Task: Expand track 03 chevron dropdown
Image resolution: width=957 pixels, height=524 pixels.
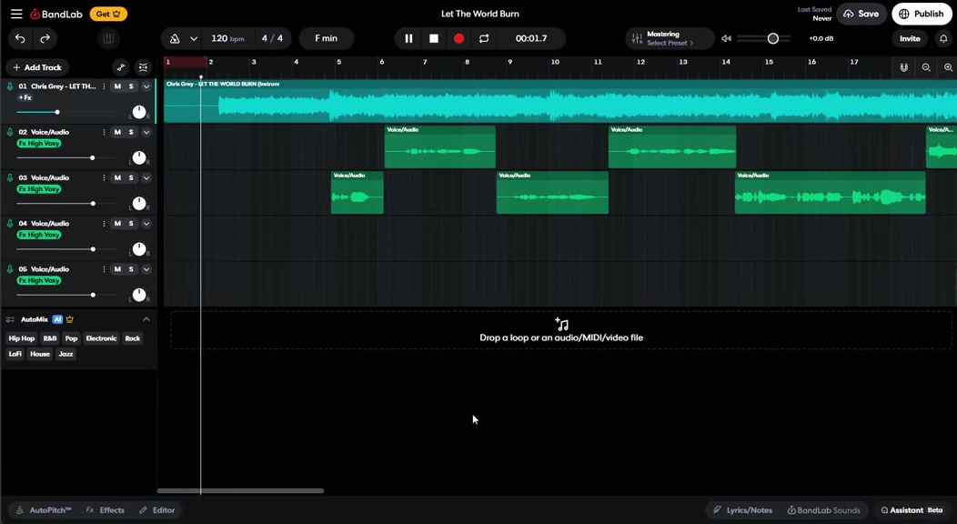Action: [146, 177]
